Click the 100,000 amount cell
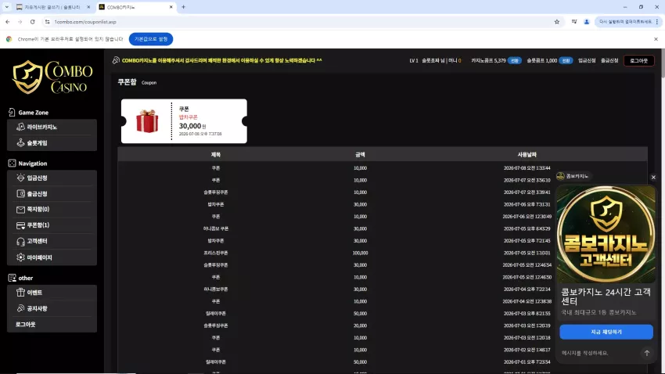The image size is (665, 374). pos(360,254)
